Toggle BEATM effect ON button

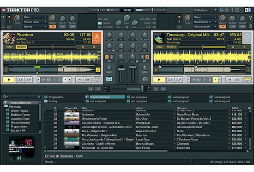tap(232, 27)
